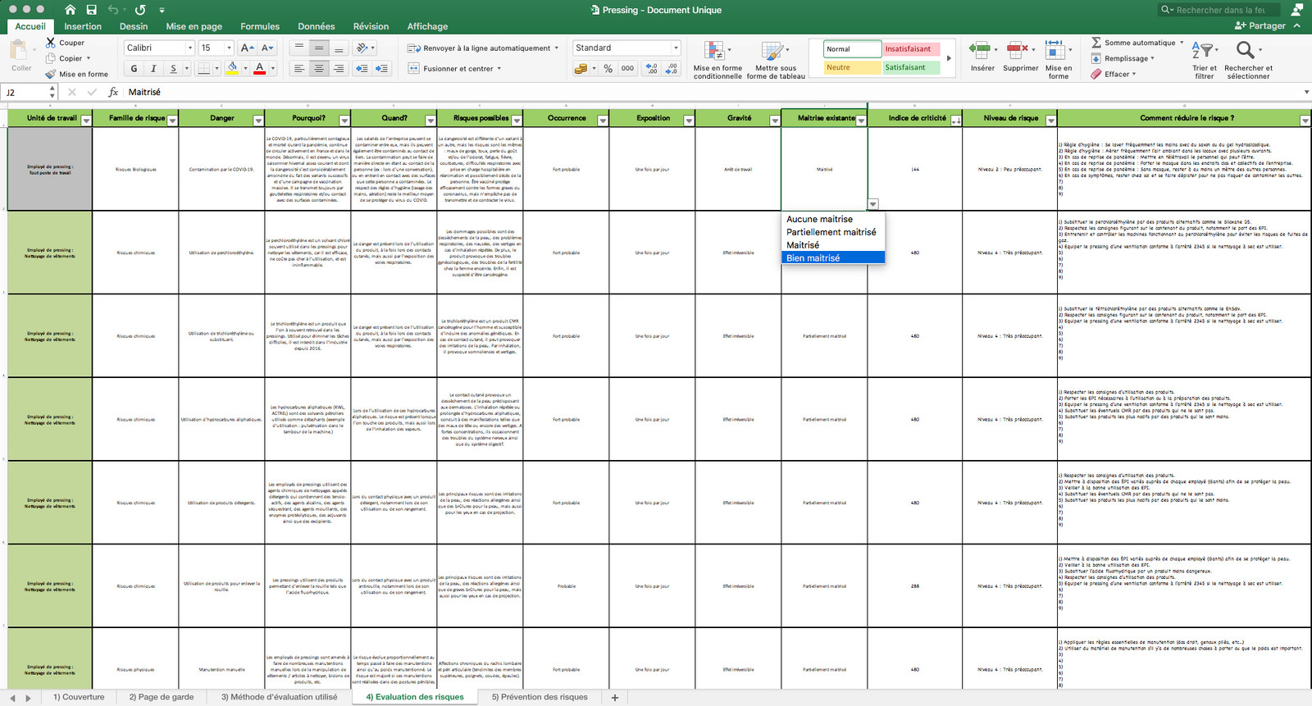Screen dimensions: 1312x706
Task: Open the 5) Prévention des risques sheet
Action: click(540, 697)
